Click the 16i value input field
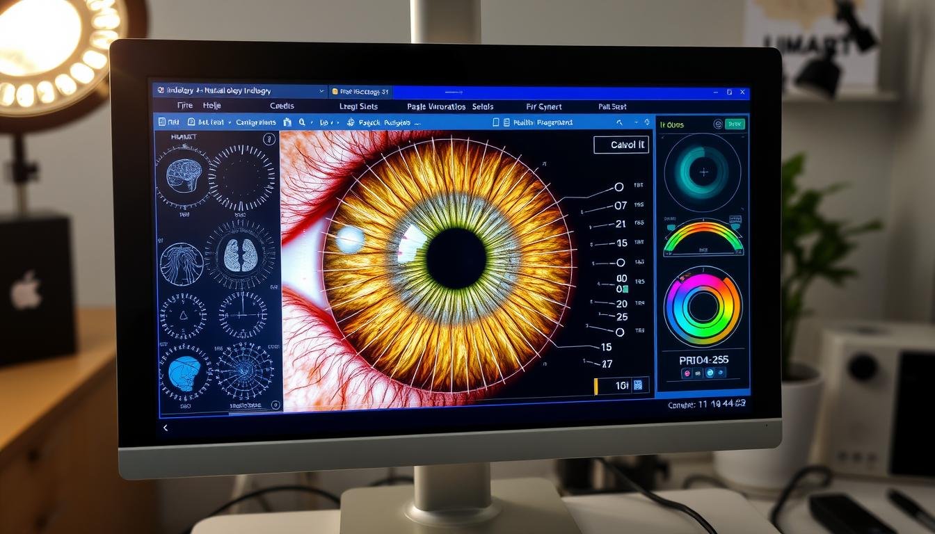Screen dimensions: 935x534 point(614,385)
